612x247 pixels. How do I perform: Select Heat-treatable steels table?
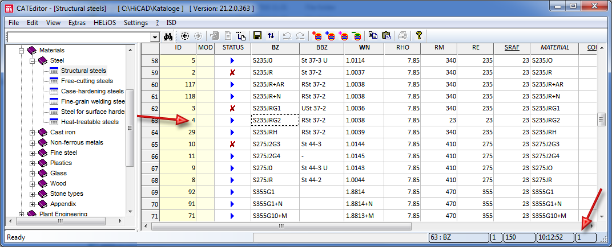tap(90, 122)
